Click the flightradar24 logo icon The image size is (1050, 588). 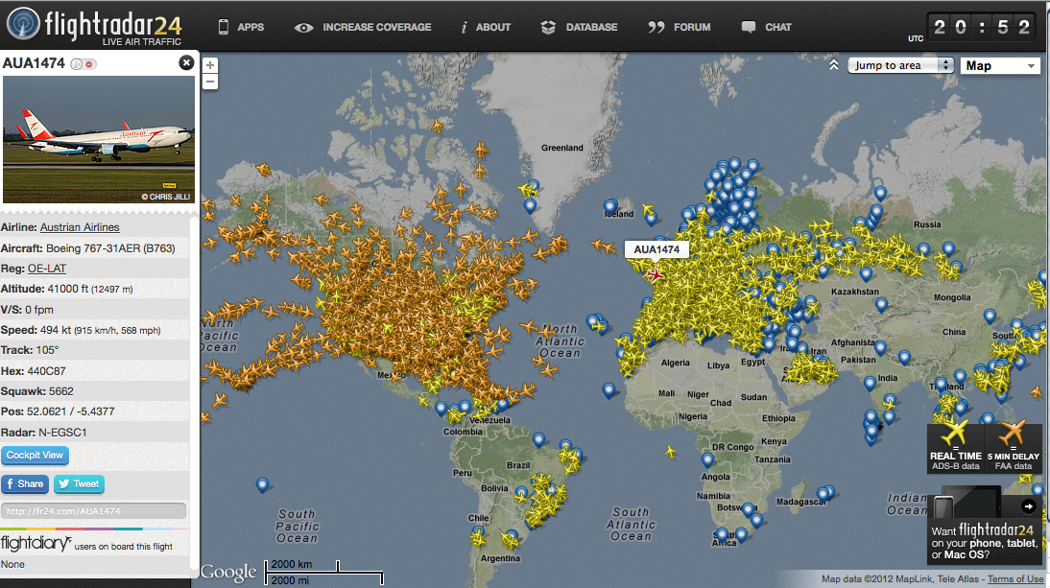click(x=23, y=25)
